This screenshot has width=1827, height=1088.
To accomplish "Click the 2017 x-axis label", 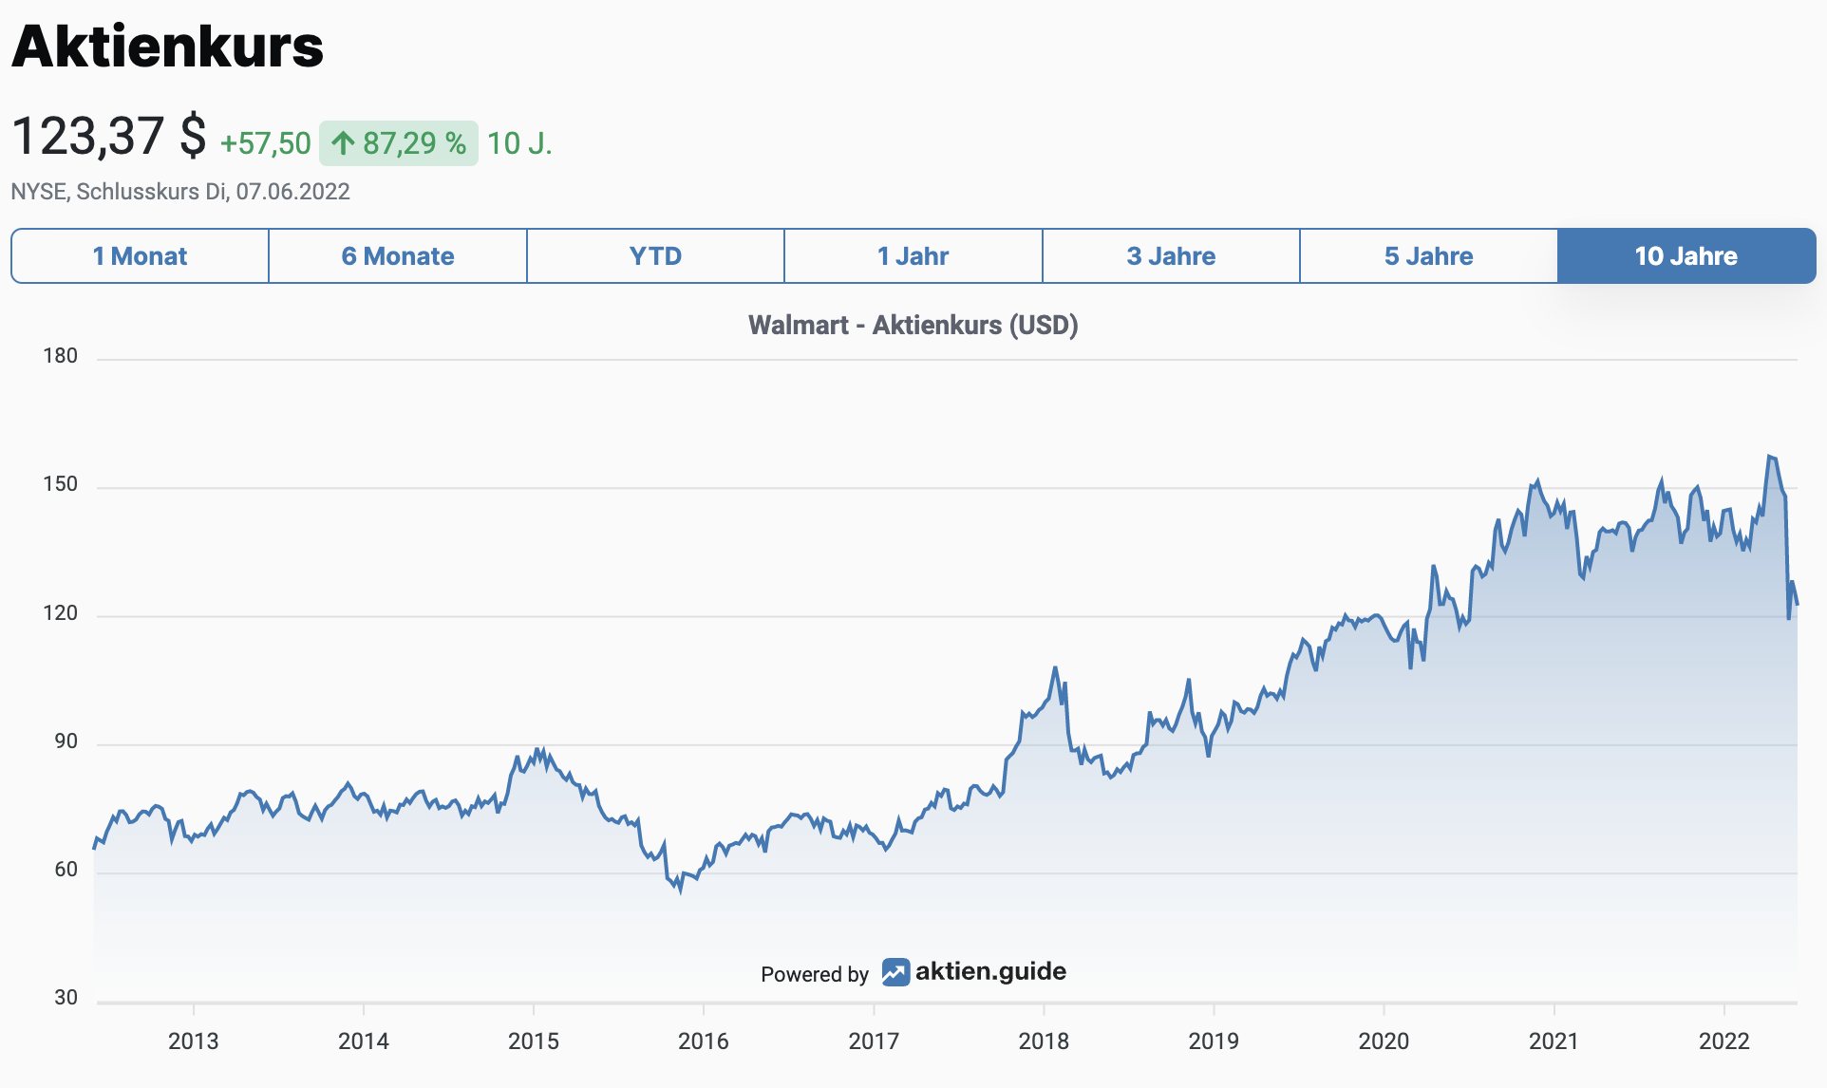I will pyautogui.click(x=874, y=1041).
